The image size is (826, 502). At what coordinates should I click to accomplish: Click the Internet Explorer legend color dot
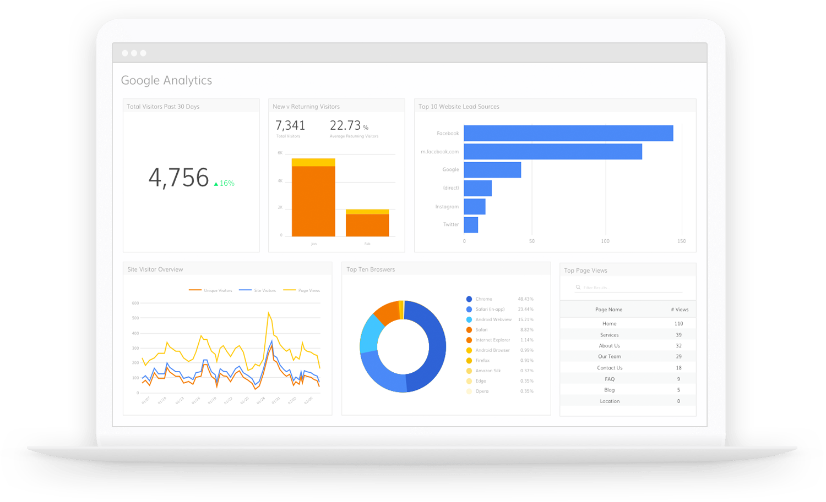469,340
